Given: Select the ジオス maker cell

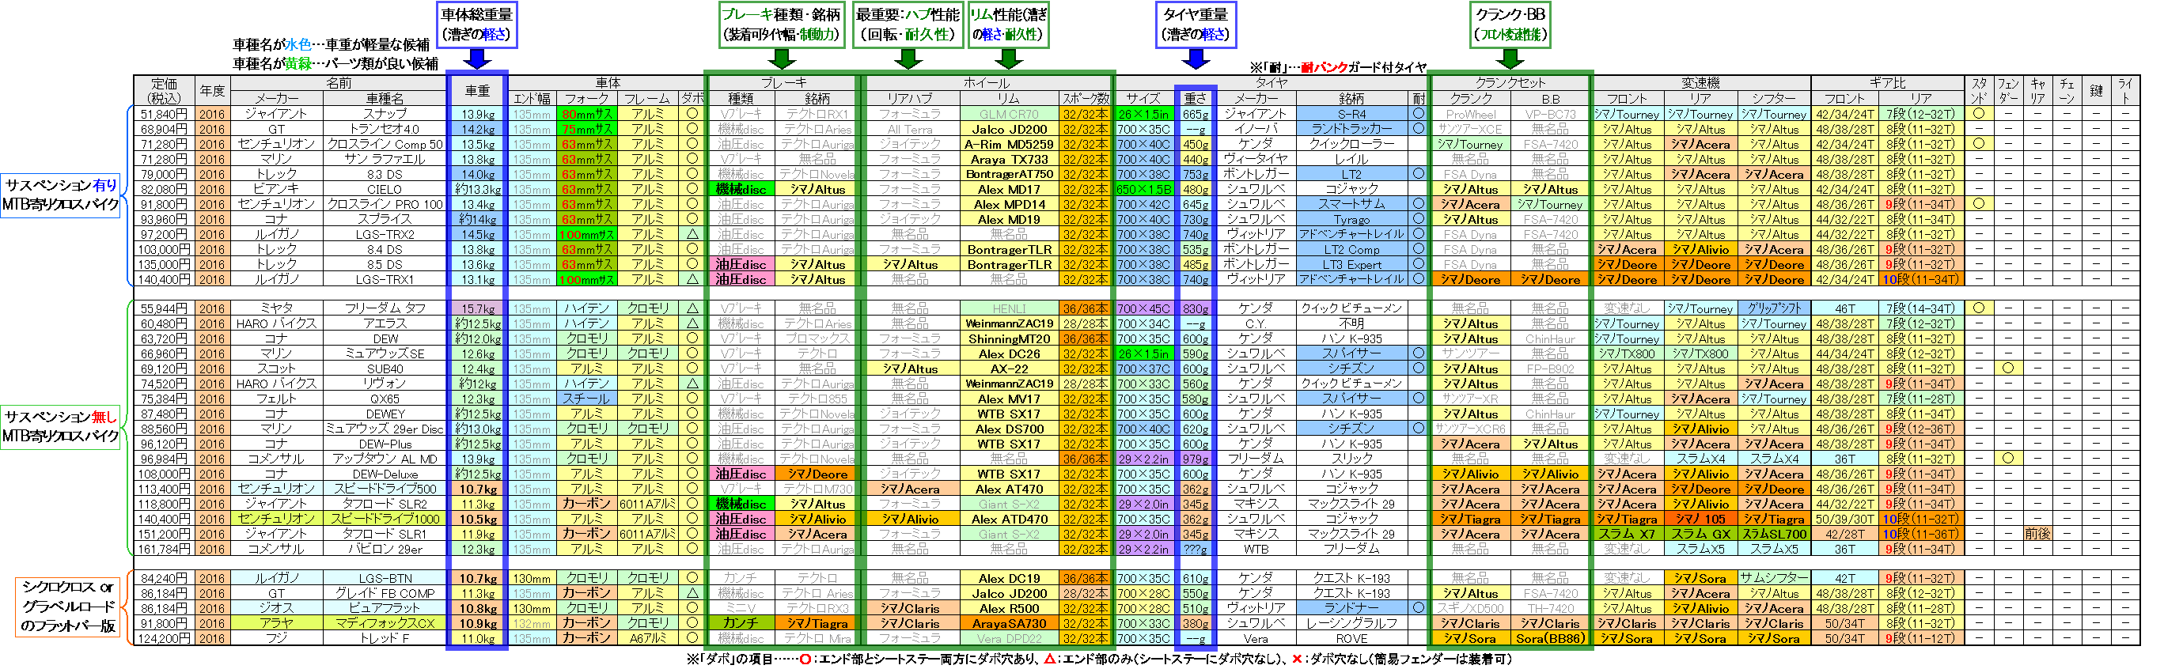Looking at the screenshot, I should click(x=276, y=609).
